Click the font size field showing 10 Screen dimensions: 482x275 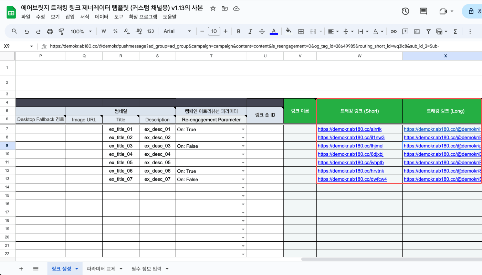tap(214, 31)
